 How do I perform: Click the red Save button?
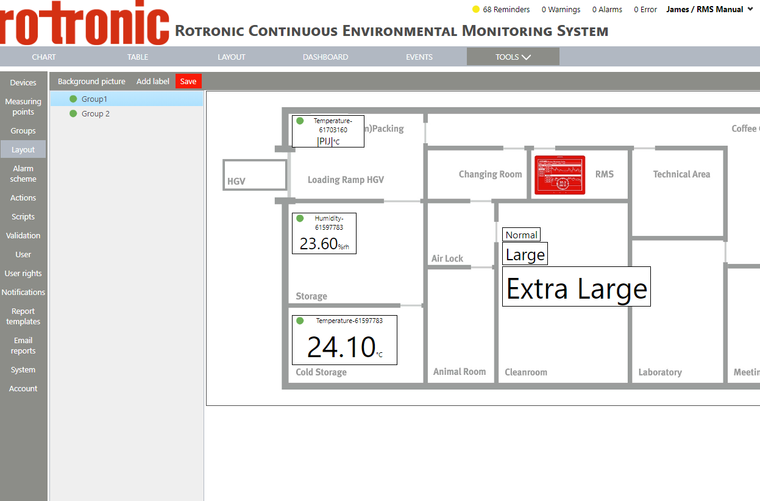pyautogui.click(x=188, y=81)
